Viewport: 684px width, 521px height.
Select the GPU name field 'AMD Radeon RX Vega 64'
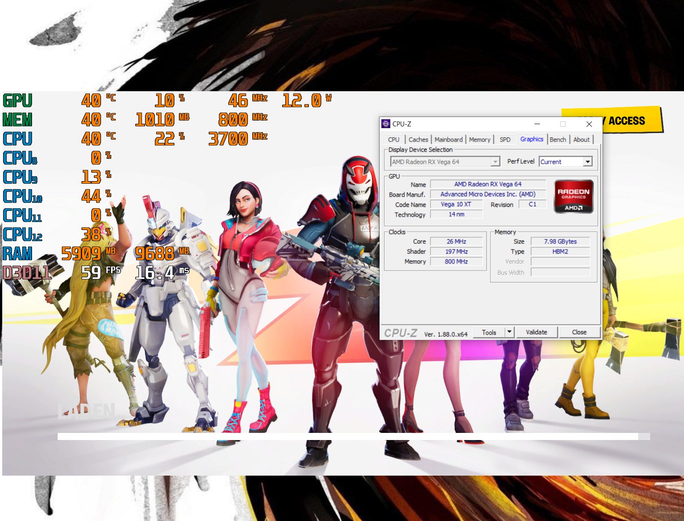[x=488, y=184]
